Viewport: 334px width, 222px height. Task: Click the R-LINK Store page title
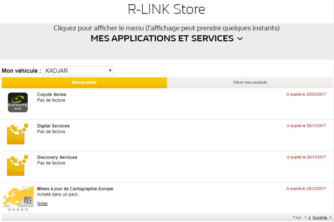166,10
